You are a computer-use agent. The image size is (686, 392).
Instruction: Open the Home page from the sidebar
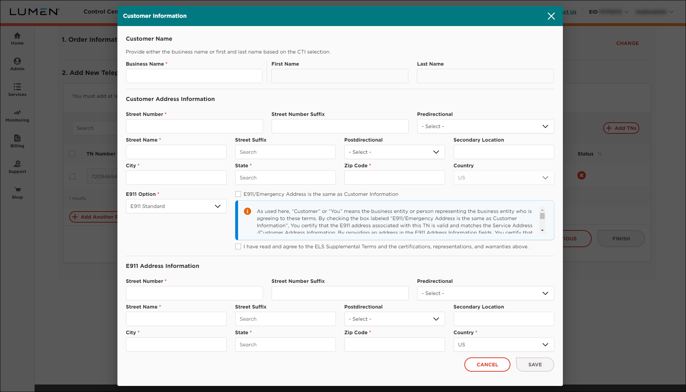click(x=17, y=38)
